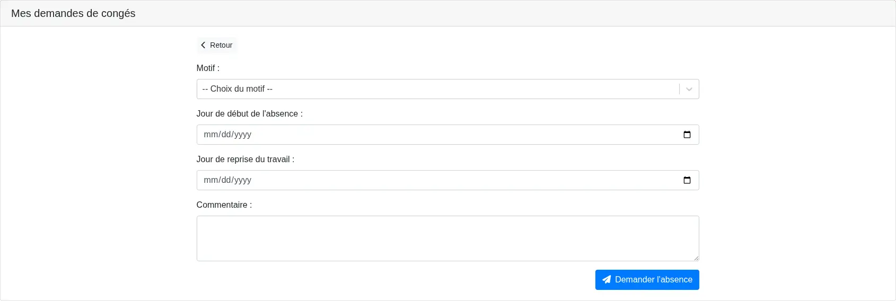Select month segment of absence start date
The height and width of the screenshot is (301, 896).
(210, 135)
